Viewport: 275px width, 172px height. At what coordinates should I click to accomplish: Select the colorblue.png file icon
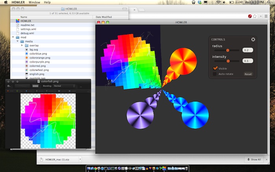point(26,54)
